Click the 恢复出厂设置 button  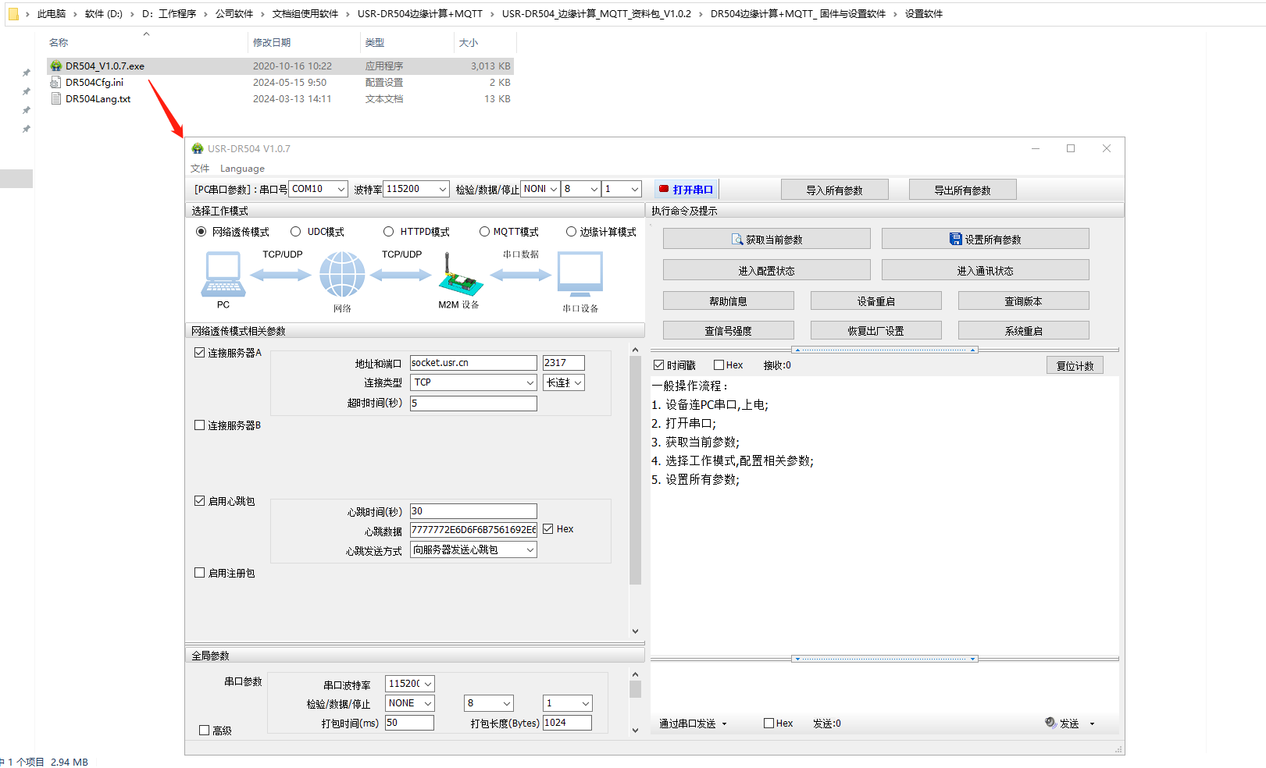(x=876, y=331)
